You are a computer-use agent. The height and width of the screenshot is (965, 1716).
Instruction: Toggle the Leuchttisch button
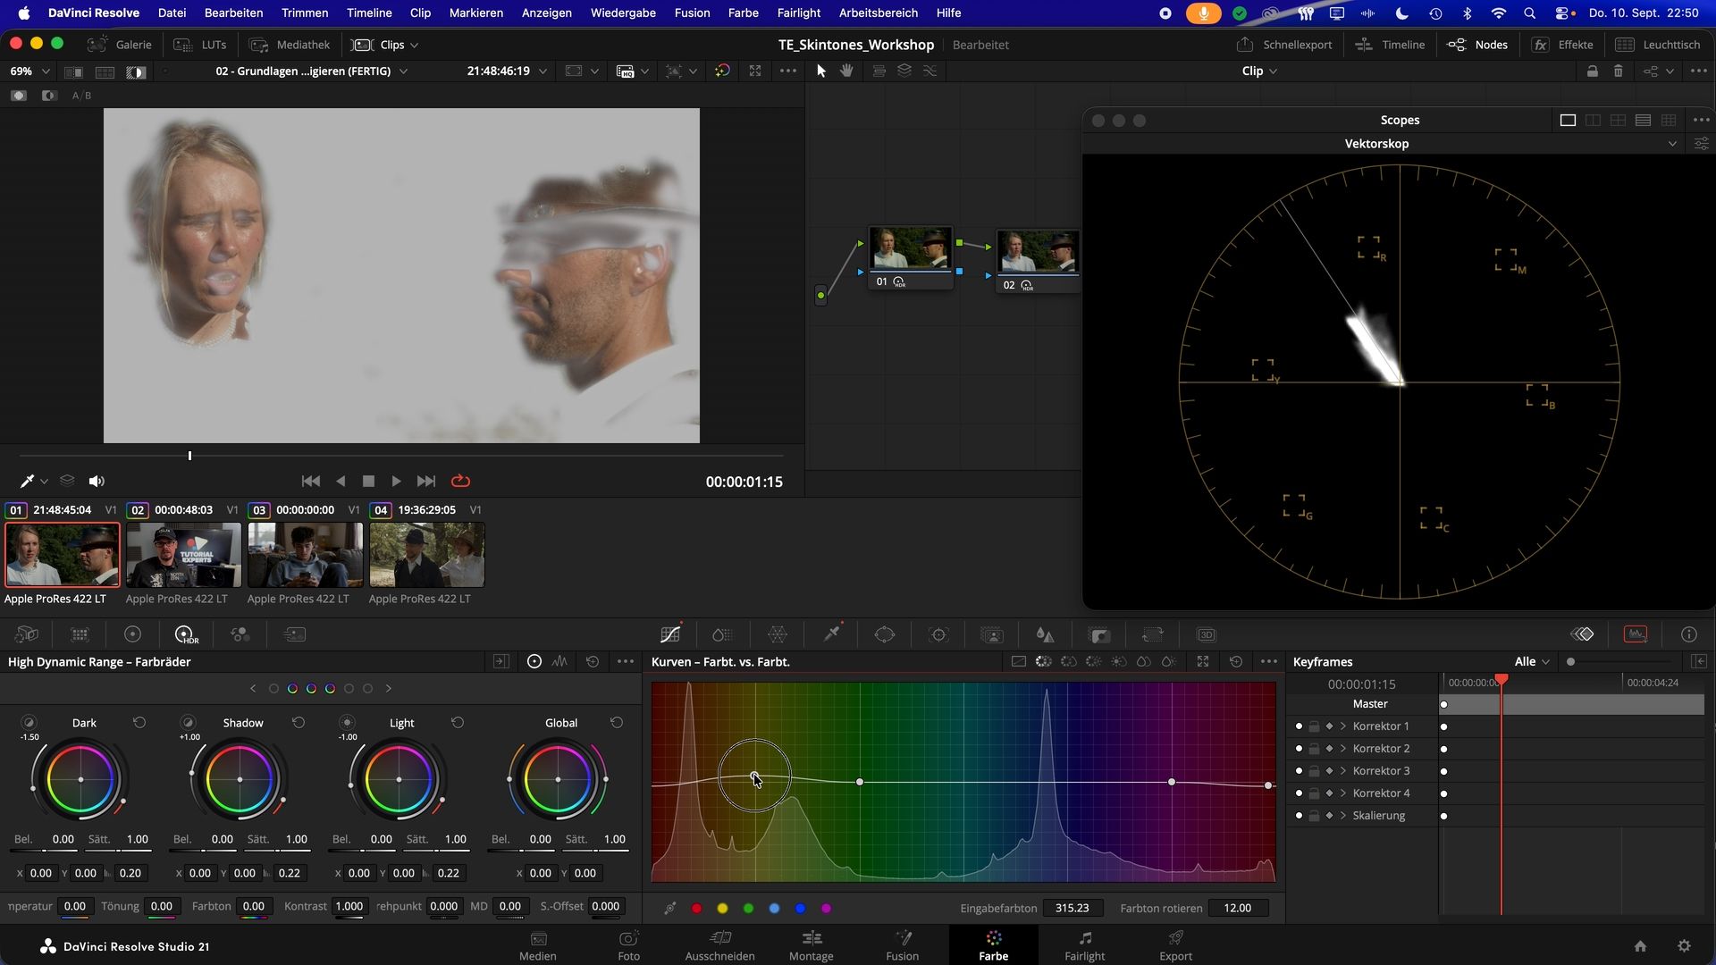1658,45
